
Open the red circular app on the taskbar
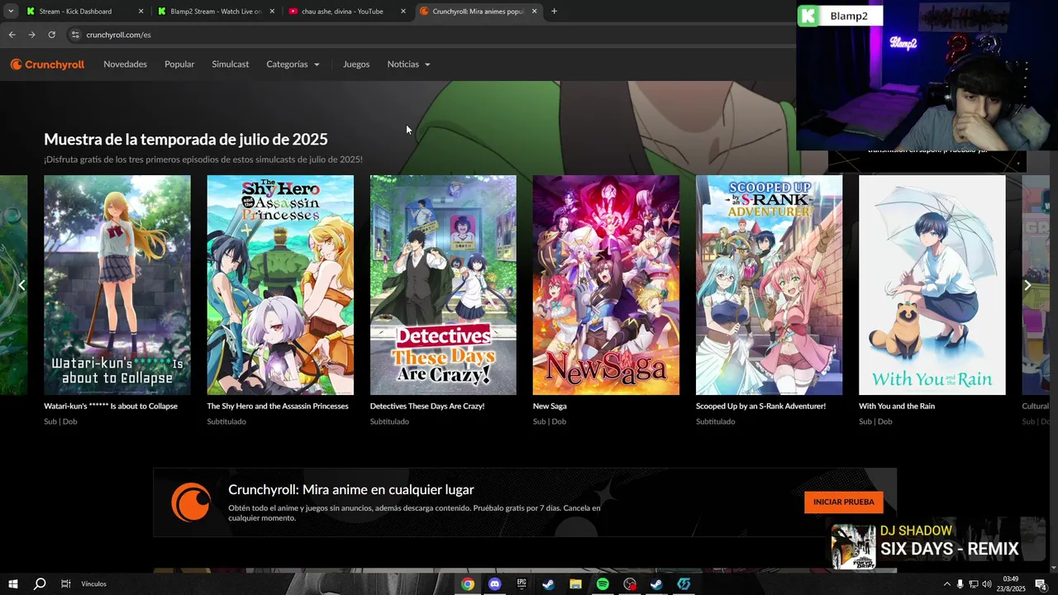(630, 584)
